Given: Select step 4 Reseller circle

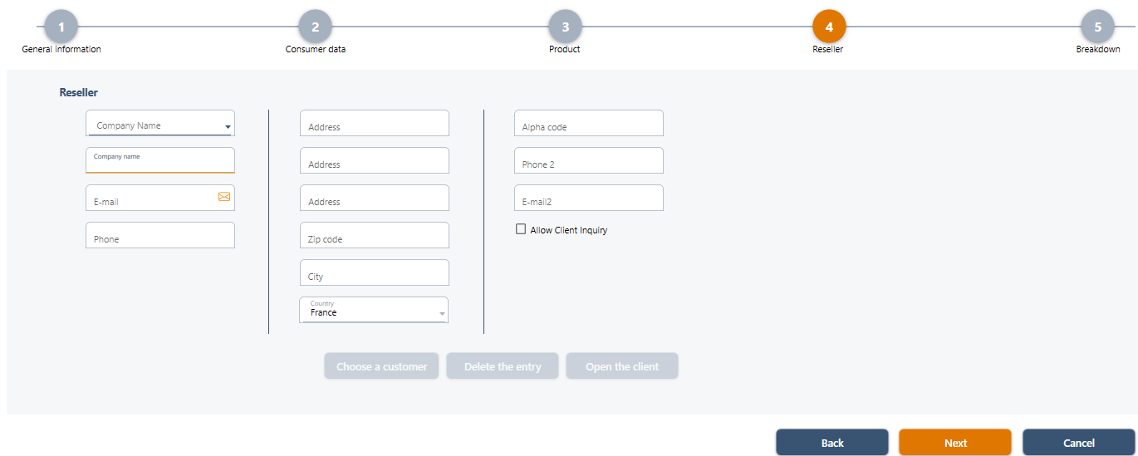Looking at the screenshot, I should coord(829,27).
